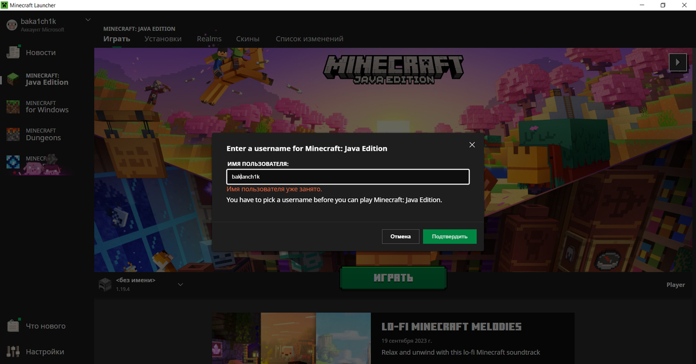Viewport: 696px width, 364px height.
Task: Click the Аккаунт Microsoft label
Action: tap(42, 30)
